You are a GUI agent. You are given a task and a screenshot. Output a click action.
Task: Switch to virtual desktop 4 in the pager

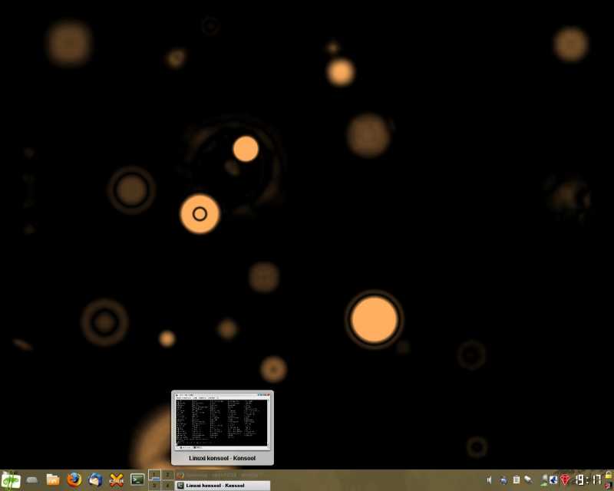(x=167, y=486)
